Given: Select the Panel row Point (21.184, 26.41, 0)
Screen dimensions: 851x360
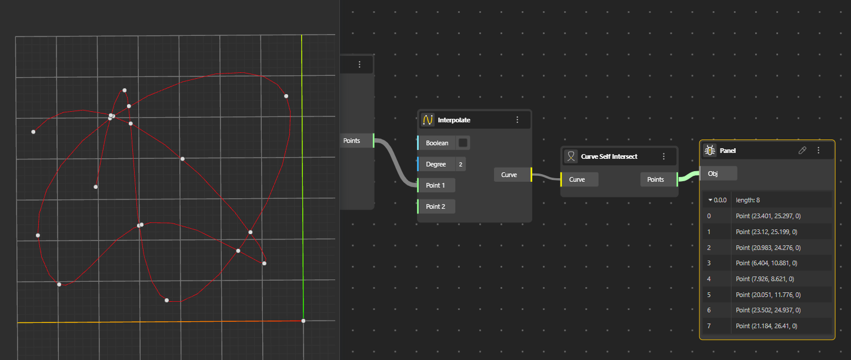Looking at the screenshot, I should click(x=766, y=326).
